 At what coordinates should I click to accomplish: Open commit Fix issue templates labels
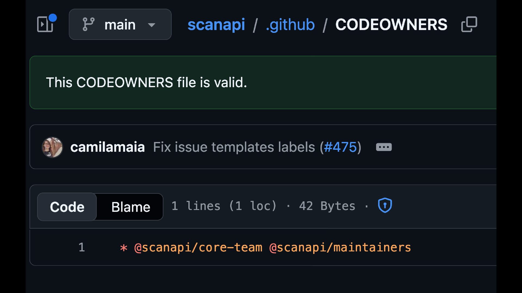click(234, 147)
